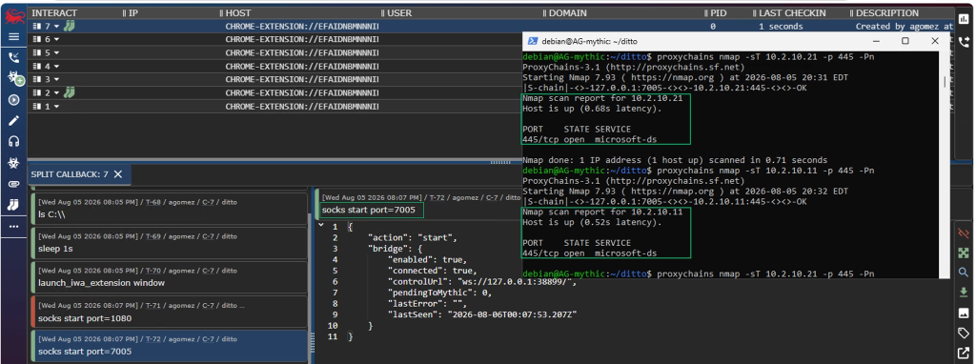Expand the dropdown arrow for callback 3
The height and width of the screenshot is (364, 976).
[x=56, y=80]
